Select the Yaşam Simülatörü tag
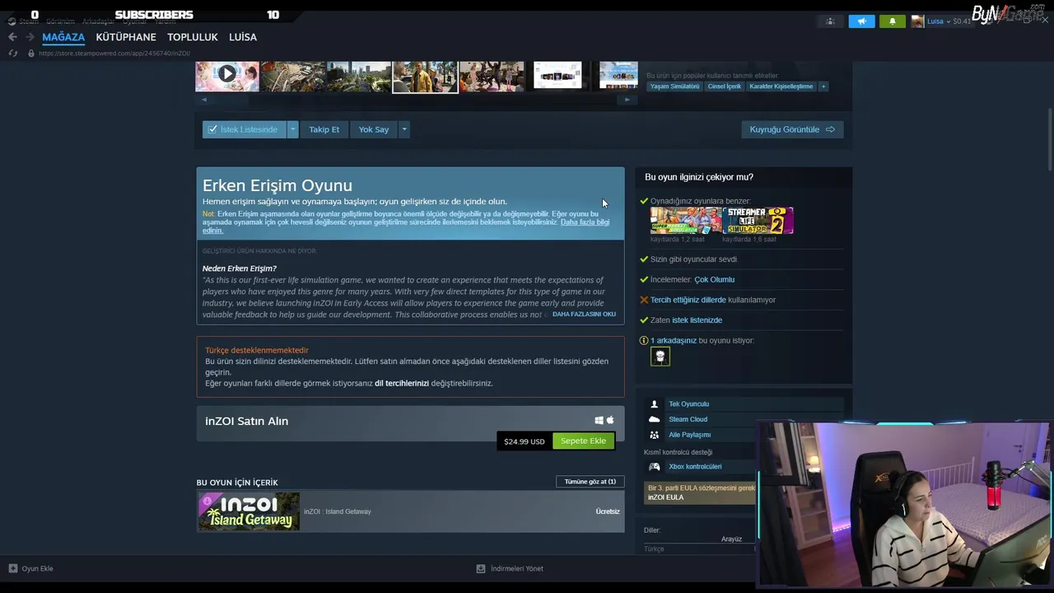The width and height of the screenshot is (1054, 593). click(x=674, y=86)
